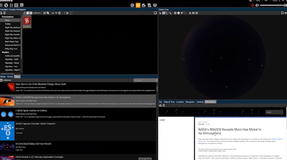The image size is (287, 160).
Task: Click the inspect-search window icon in top toolbar
Action: (x=22, y=5)
